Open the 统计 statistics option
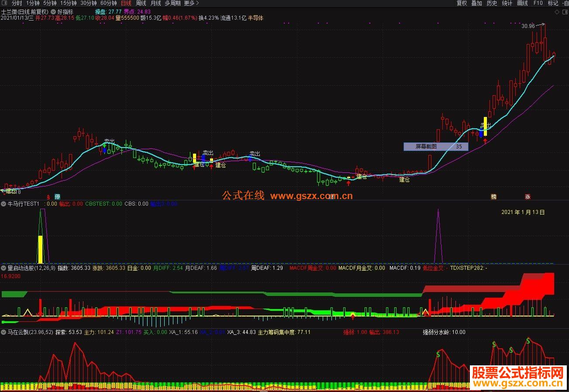Image resolution: width=569 pixels, height=392 pixels. 507,3
